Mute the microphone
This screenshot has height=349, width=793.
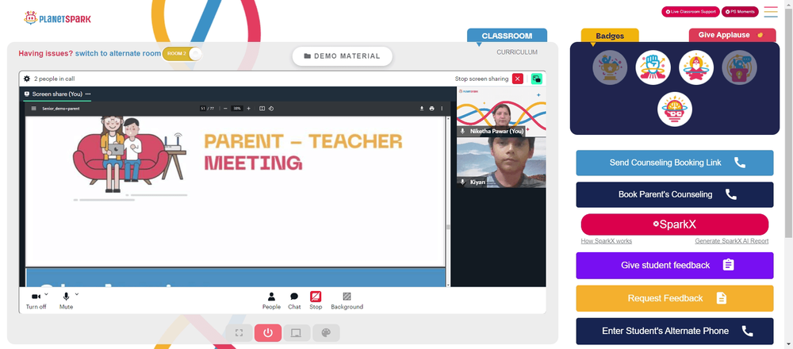point(66,301)
